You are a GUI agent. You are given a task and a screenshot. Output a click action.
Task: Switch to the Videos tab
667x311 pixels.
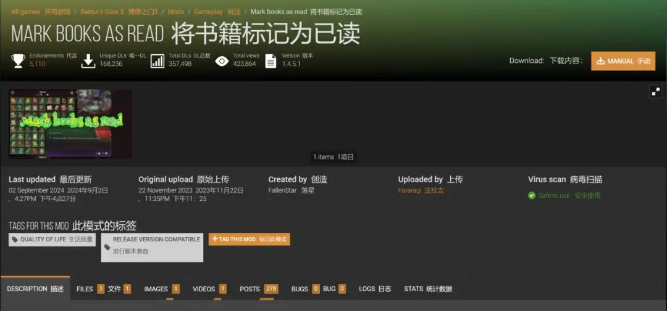tap(209, 289)
